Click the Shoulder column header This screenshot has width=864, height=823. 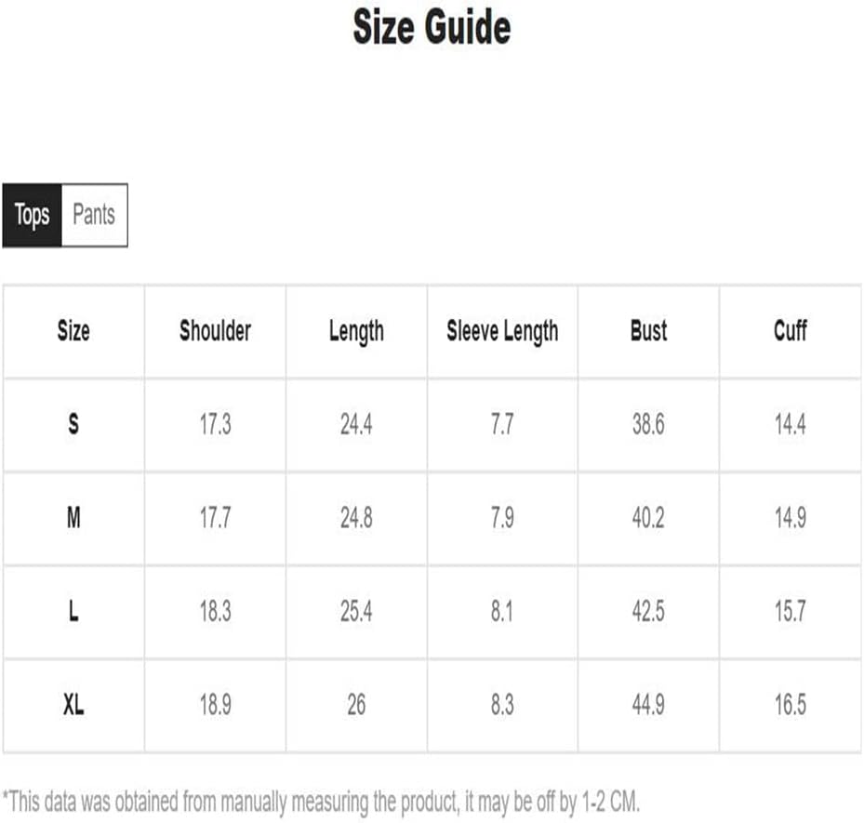pos(215,331)
